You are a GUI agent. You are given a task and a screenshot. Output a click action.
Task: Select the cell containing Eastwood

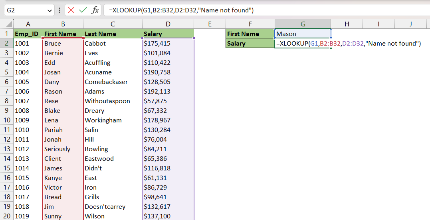(x=113, y=159)
